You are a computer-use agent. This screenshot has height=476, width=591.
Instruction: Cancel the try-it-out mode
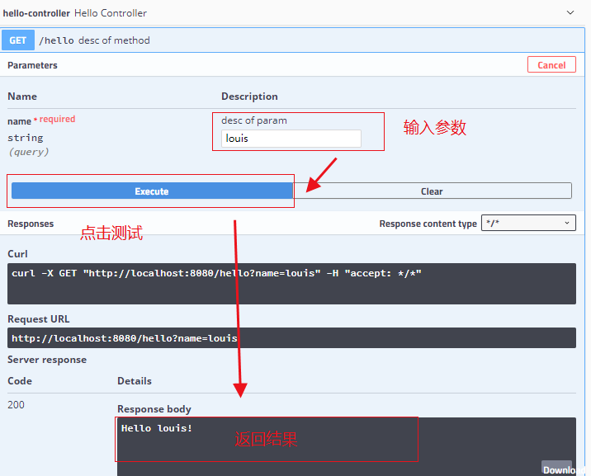[x=551, y=65]
